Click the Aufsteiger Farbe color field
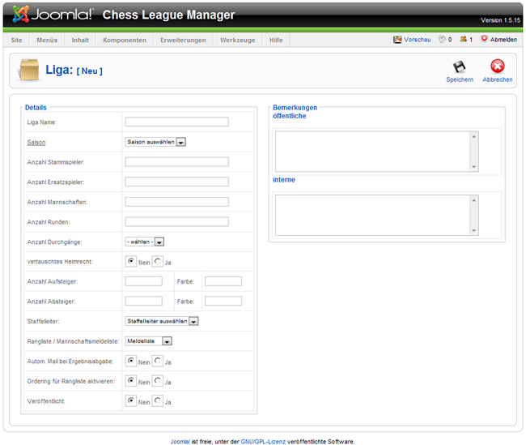526x445 pixels. [x=223, y=281]
